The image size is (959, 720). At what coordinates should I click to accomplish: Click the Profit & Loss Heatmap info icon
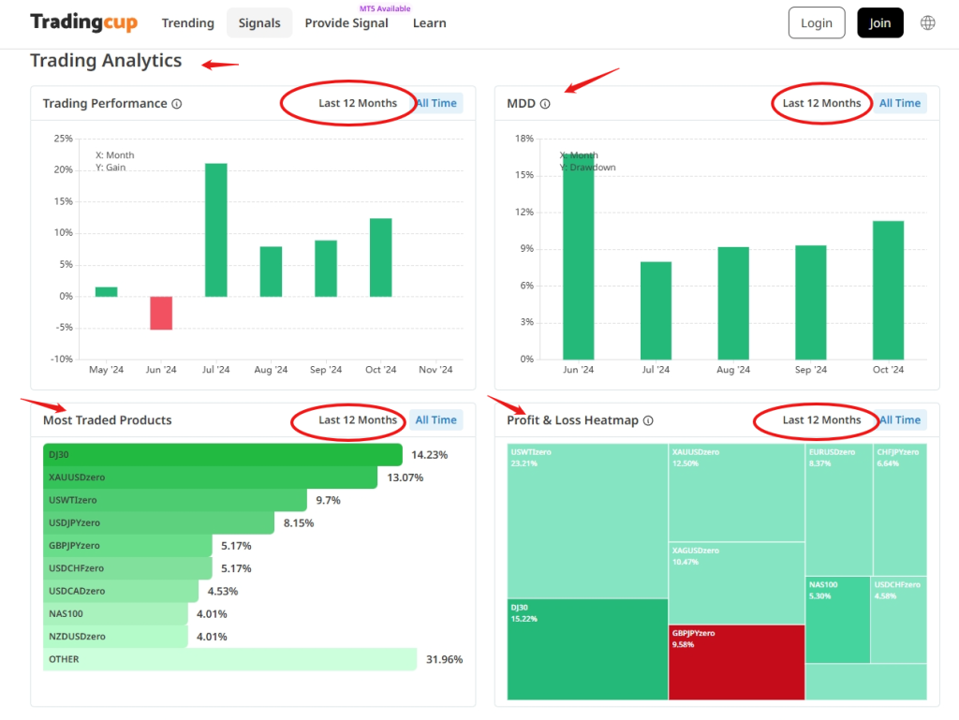pos(648,421)
